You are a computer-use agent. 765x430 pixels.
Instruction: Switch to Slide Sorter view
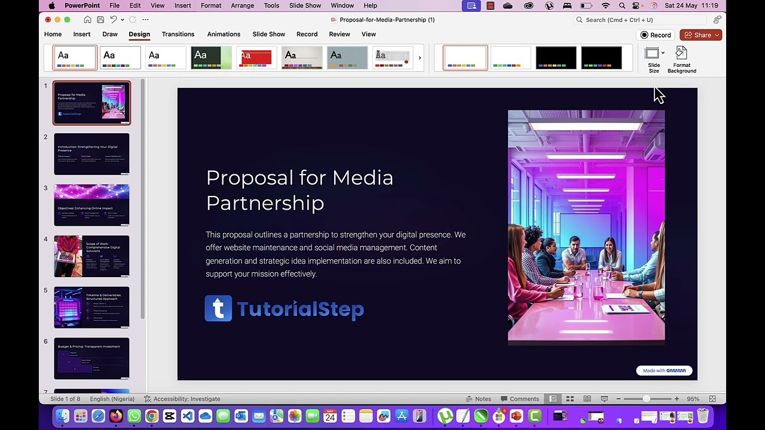point(570,399)
